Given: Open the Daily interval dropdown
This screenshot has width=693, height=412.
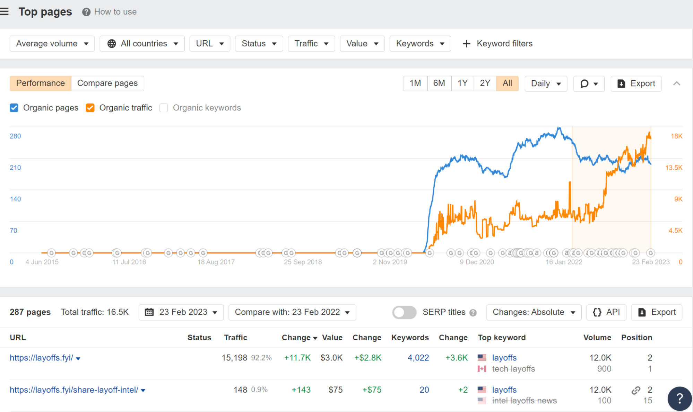Looking at the screenshot, I should click(x=545, y=83).
